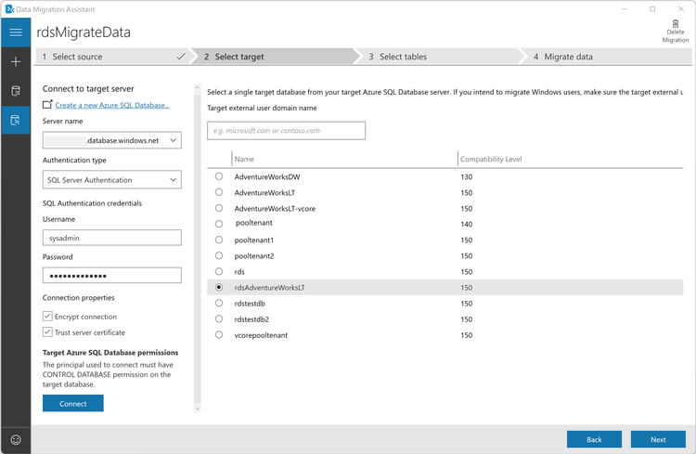This screenshot has height=454, width=696.
Task: Select the rdstestdb2 database radio button
Action: coord(219,319)
